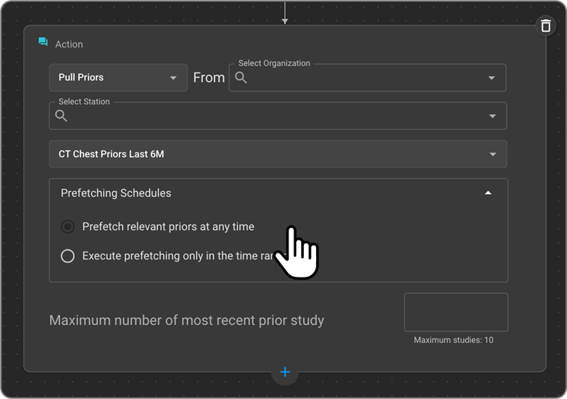Click the Prefetching Schedules section header
This screenshot has height=399, width=567.
(116, 194)
